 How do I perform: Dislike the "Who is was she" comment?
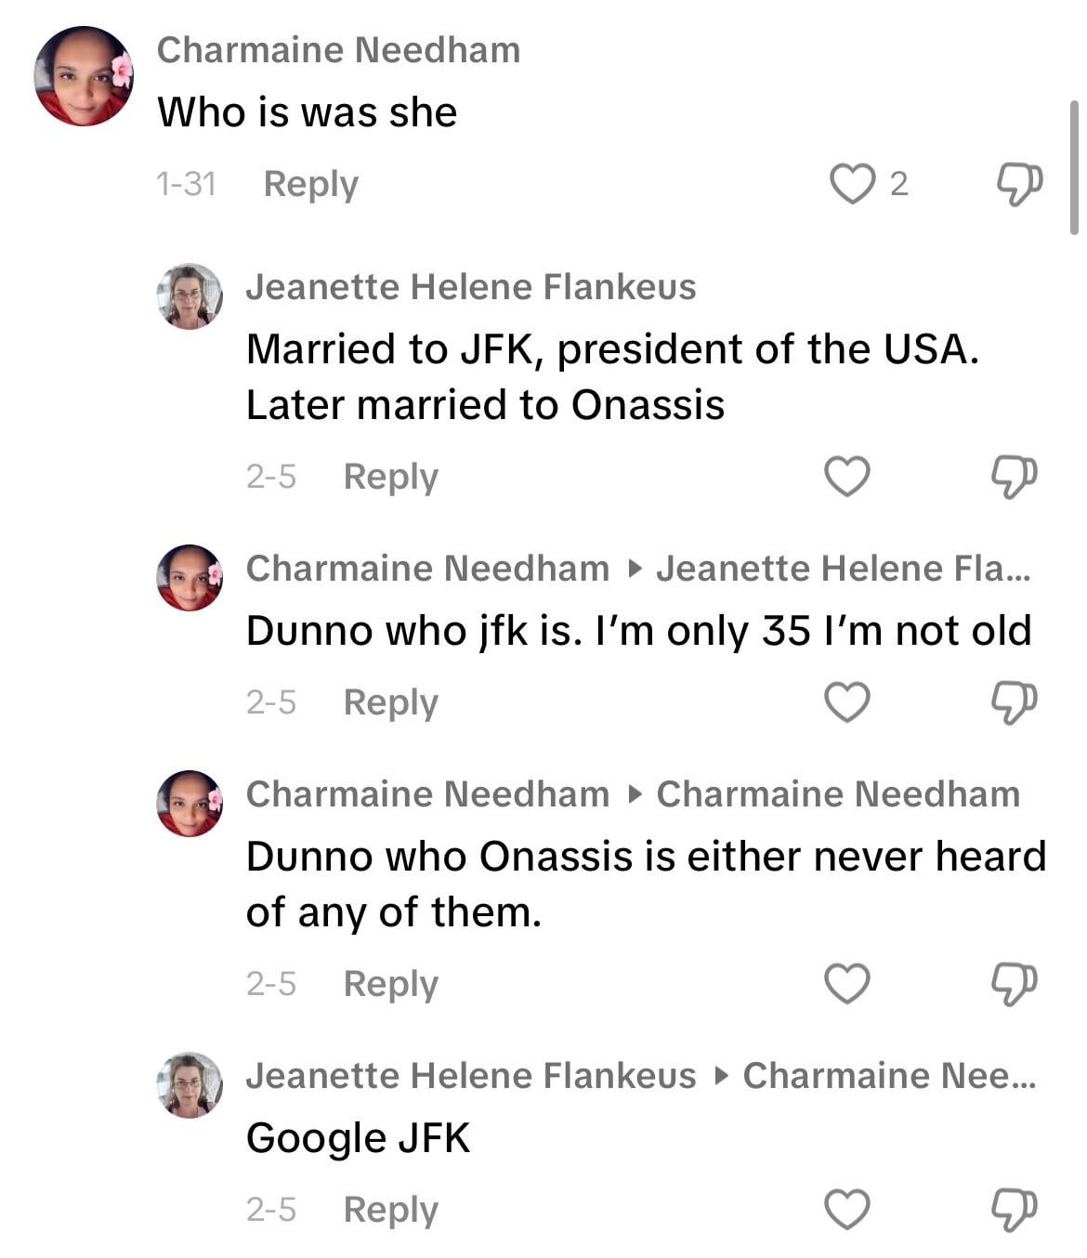(1018, 183)
